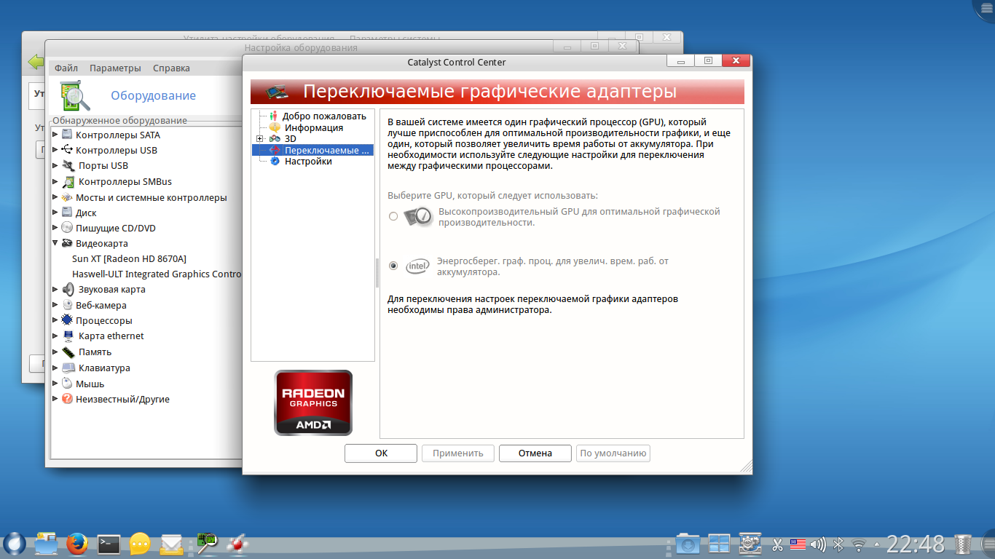Click the Применить button
995x559 pixels.
[x=458, y=453]
